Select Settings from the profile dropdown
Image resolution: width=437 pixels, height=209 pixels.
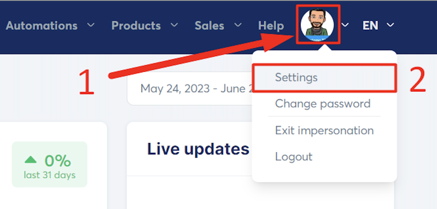[x=296, y=77]
